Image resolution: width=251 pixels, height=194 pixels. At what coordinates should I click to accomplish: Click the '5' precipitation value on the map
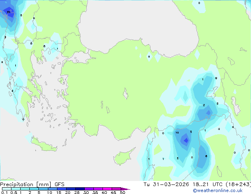pos(191,131)
